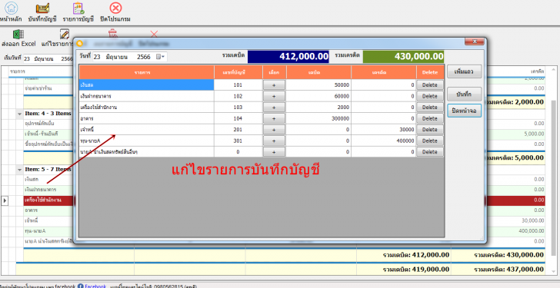Open the Facebook link in the footer
Viewport: 560px width, 288px height.
click(x=95, y=286)
